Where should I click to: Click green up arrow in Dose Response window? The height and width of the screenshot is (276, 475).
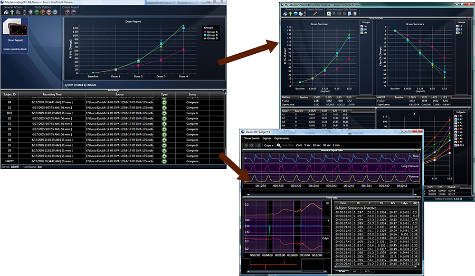(290, 14)
